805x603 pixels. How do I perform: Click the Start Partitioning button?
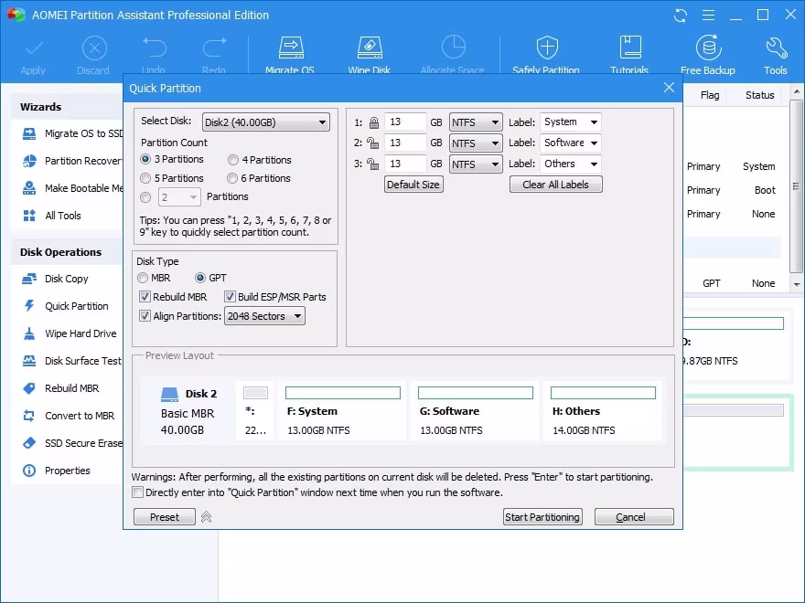542,517
